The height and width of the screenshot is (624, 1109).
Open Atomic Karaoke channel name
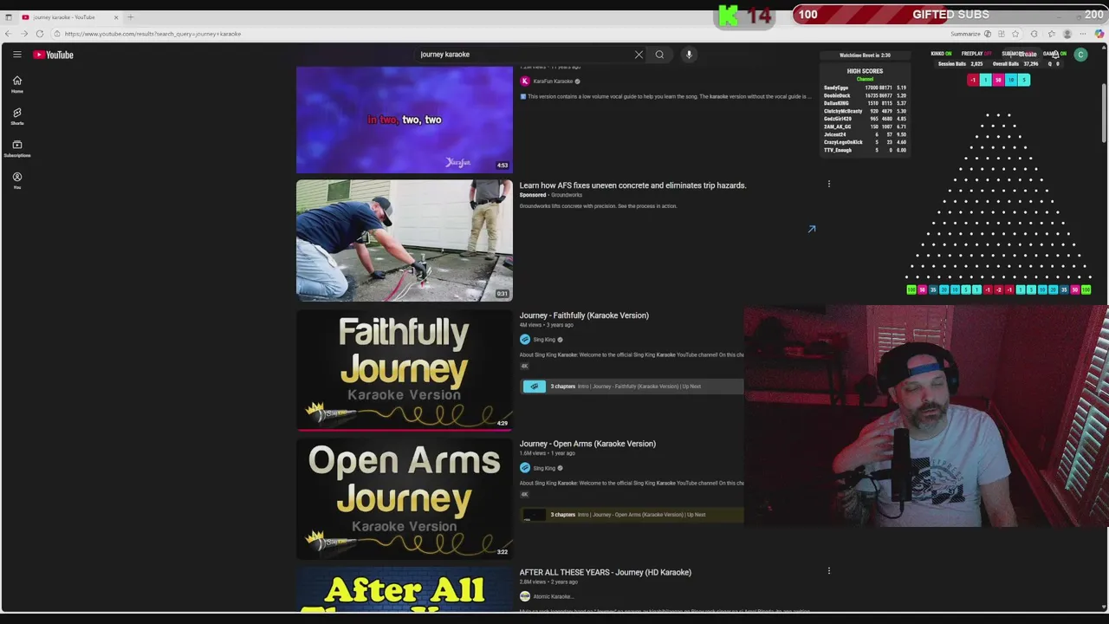pyautogui.click(x=552, y=596)
